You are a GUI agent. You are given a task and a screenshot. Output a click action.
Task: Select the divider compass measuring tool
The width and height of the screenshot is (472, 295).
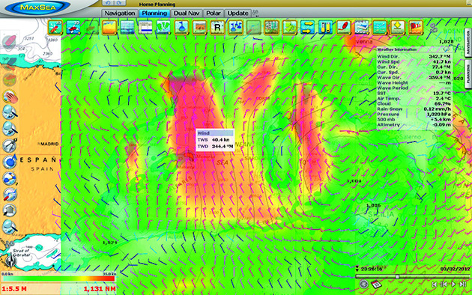[10, 145]
